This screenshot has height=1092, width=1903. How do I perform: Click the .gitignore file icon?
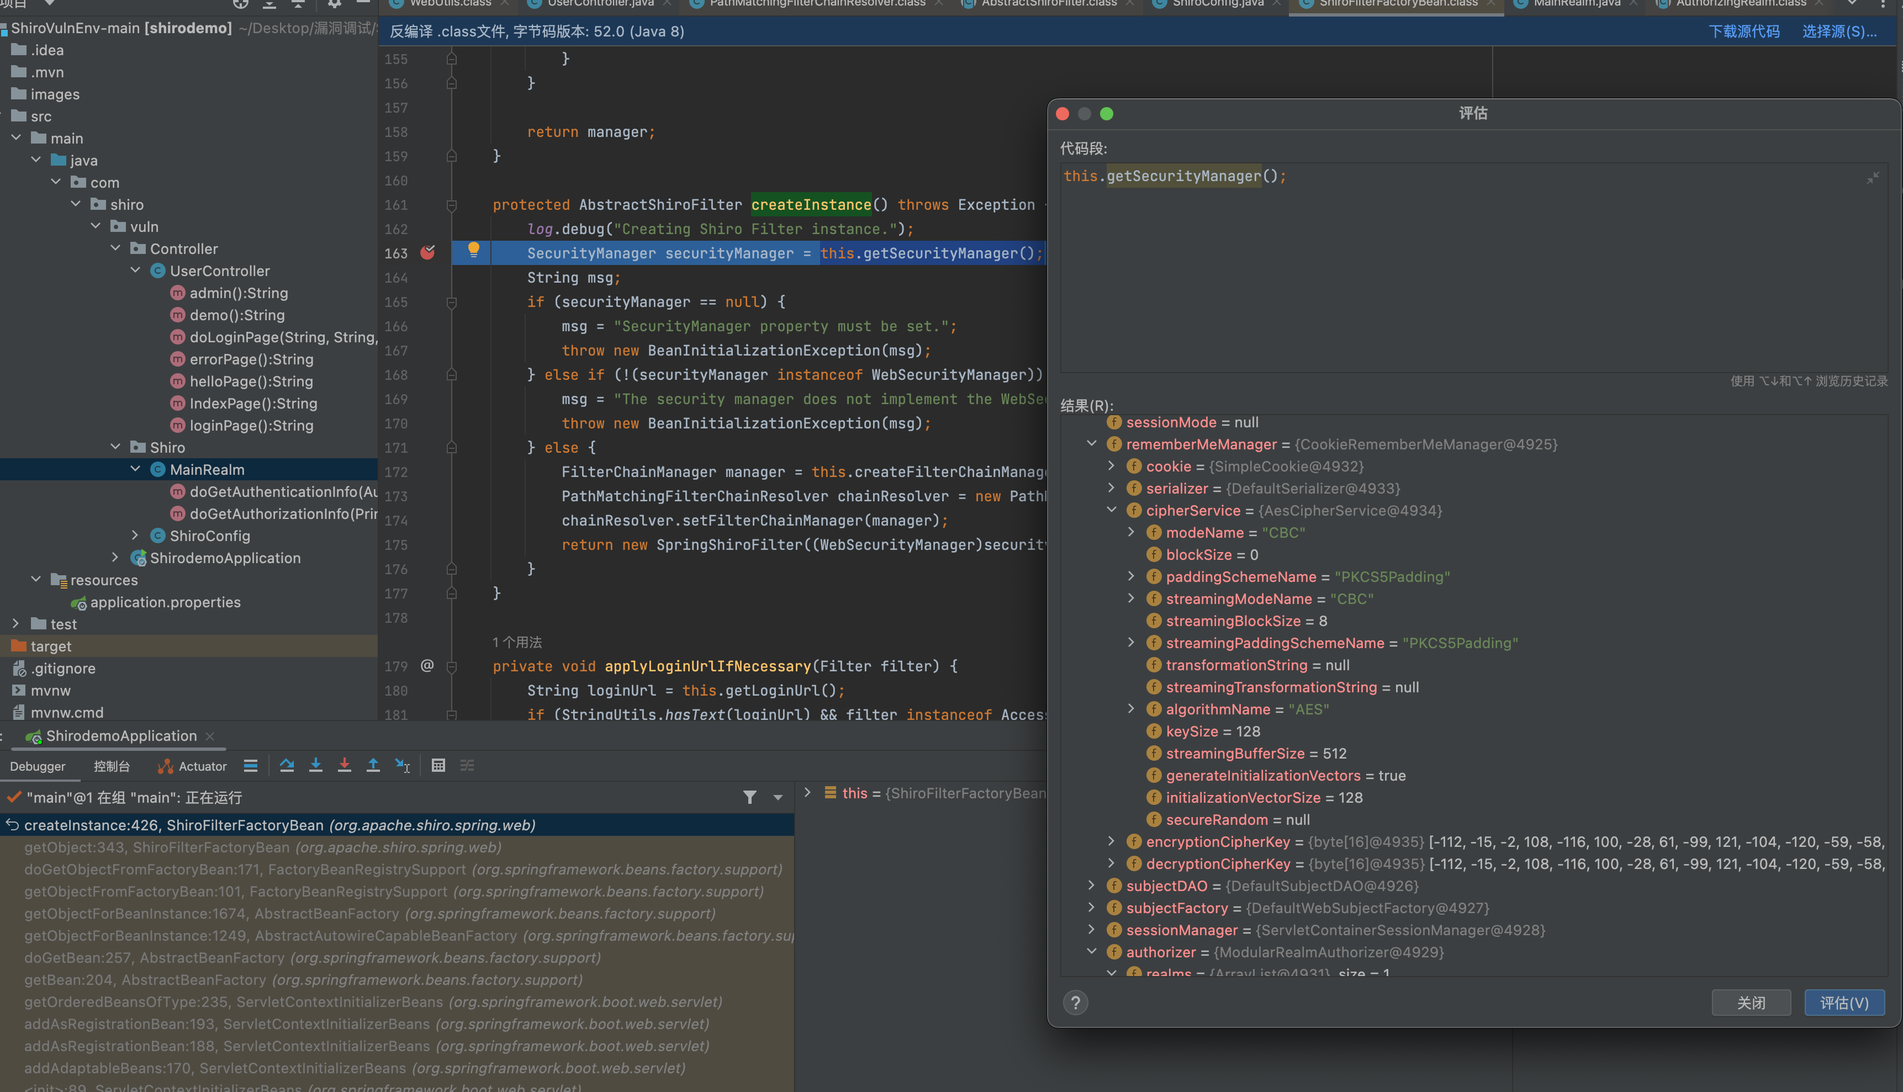19,668
